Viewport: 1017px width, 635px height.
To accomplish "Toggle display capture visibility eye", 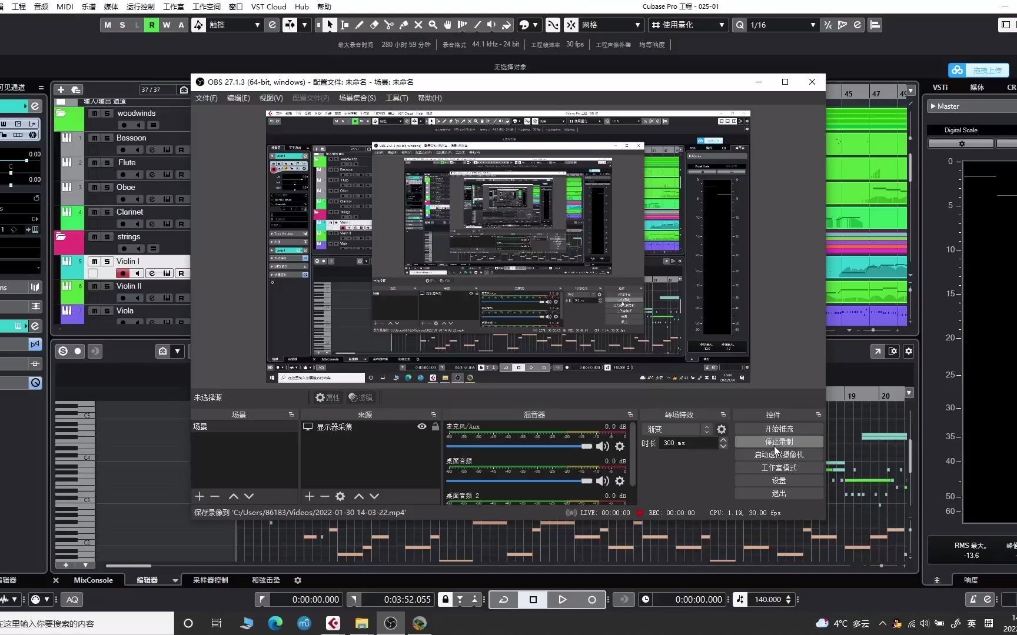I will click(x=421, y=426).
